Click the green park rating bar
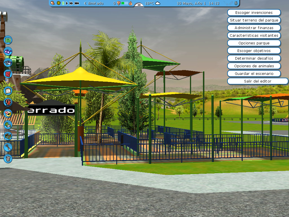 124,3
